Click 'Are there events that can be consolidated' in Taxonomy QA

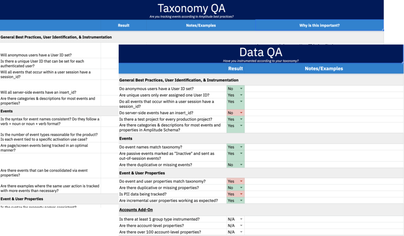tap(44, 173)
